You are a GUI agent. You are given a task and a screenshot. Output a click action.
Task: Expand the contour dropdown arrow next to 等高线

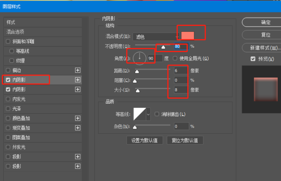(x=149, y=114)
